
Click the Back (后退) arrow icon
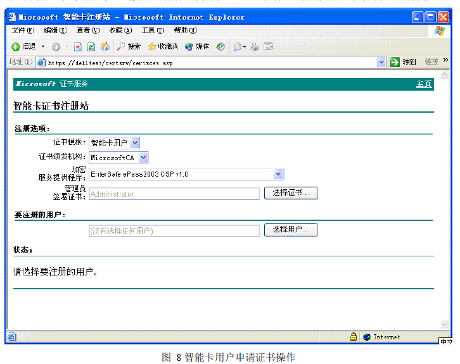point(16,47)
